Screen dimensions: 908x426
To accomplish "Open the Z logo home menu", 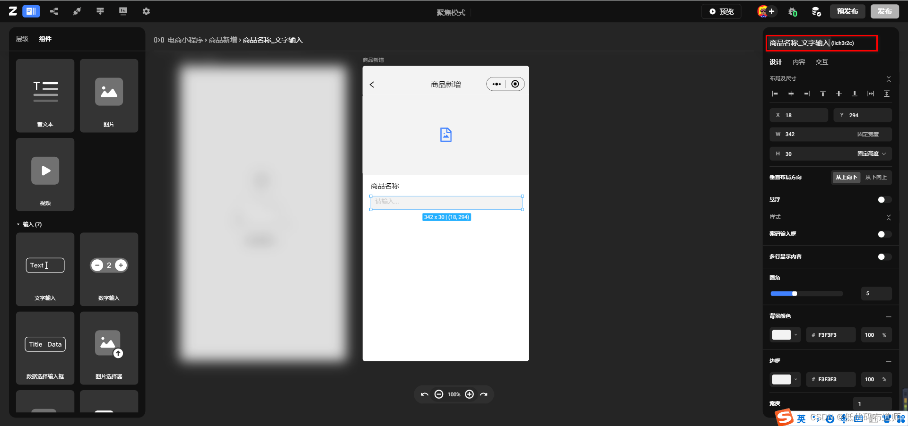I will pos(13,11).
